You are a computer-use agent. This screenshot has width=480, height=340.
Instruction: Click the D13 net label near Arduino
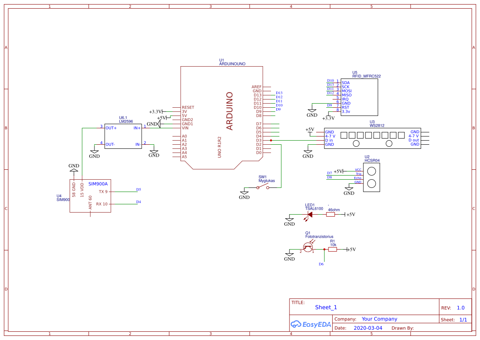tap(279, 93)
